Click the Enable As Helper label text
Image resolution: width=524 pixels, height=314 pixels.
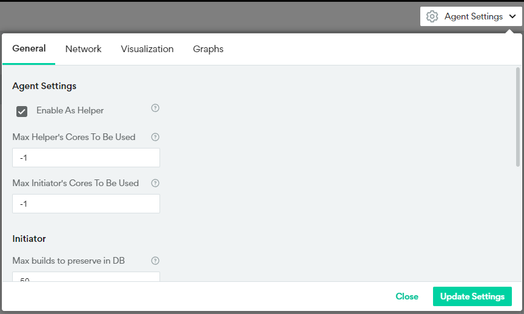coord(70,110)
